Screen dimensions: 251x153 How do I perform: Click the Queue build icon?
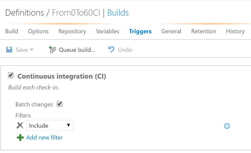pyautogui.click(x=52, y=50)
